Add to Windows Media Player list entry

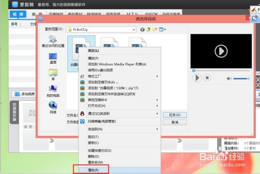[120, 64]
